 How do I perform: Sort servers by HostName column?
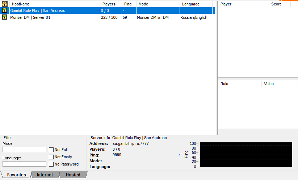click(54, 4)
